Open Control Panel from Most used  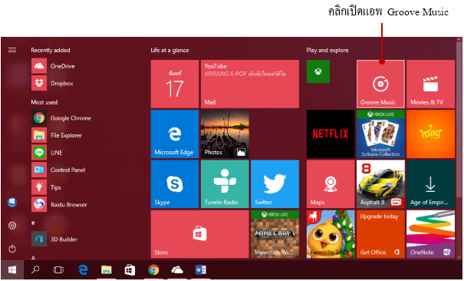58,170
